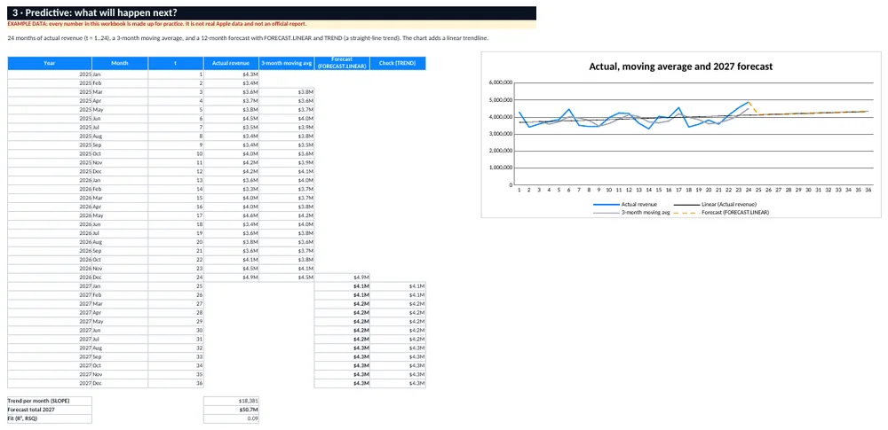Viewport: 888px width, 430px height.
Task: Select the Actual revenue $3.8M in 2025 May row
Action: 231,109
